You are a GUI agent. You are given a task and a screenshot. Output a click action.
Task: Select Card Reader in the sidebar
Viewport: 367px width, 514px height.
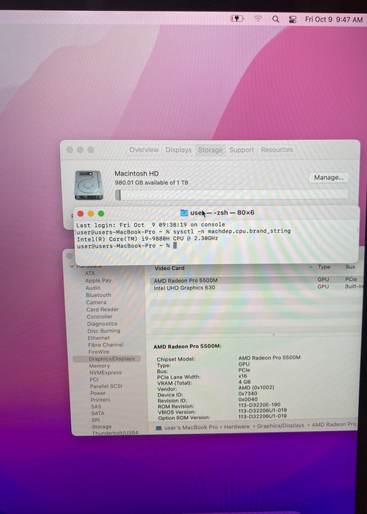(103, 309)
